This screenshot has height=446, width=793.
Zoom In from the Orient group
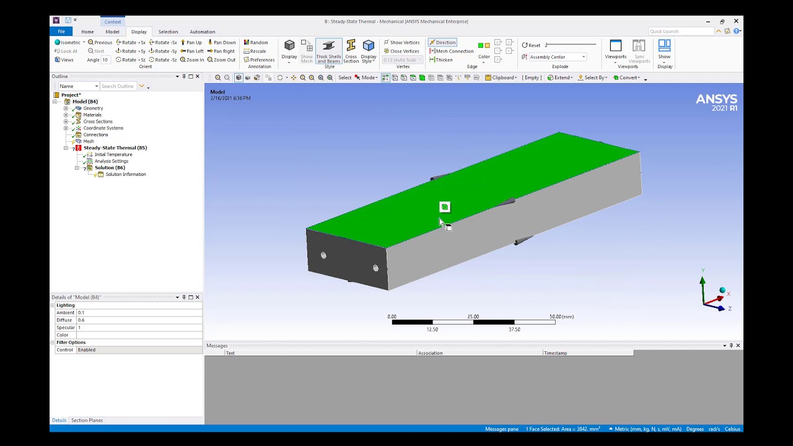click(x=191, y=60)
